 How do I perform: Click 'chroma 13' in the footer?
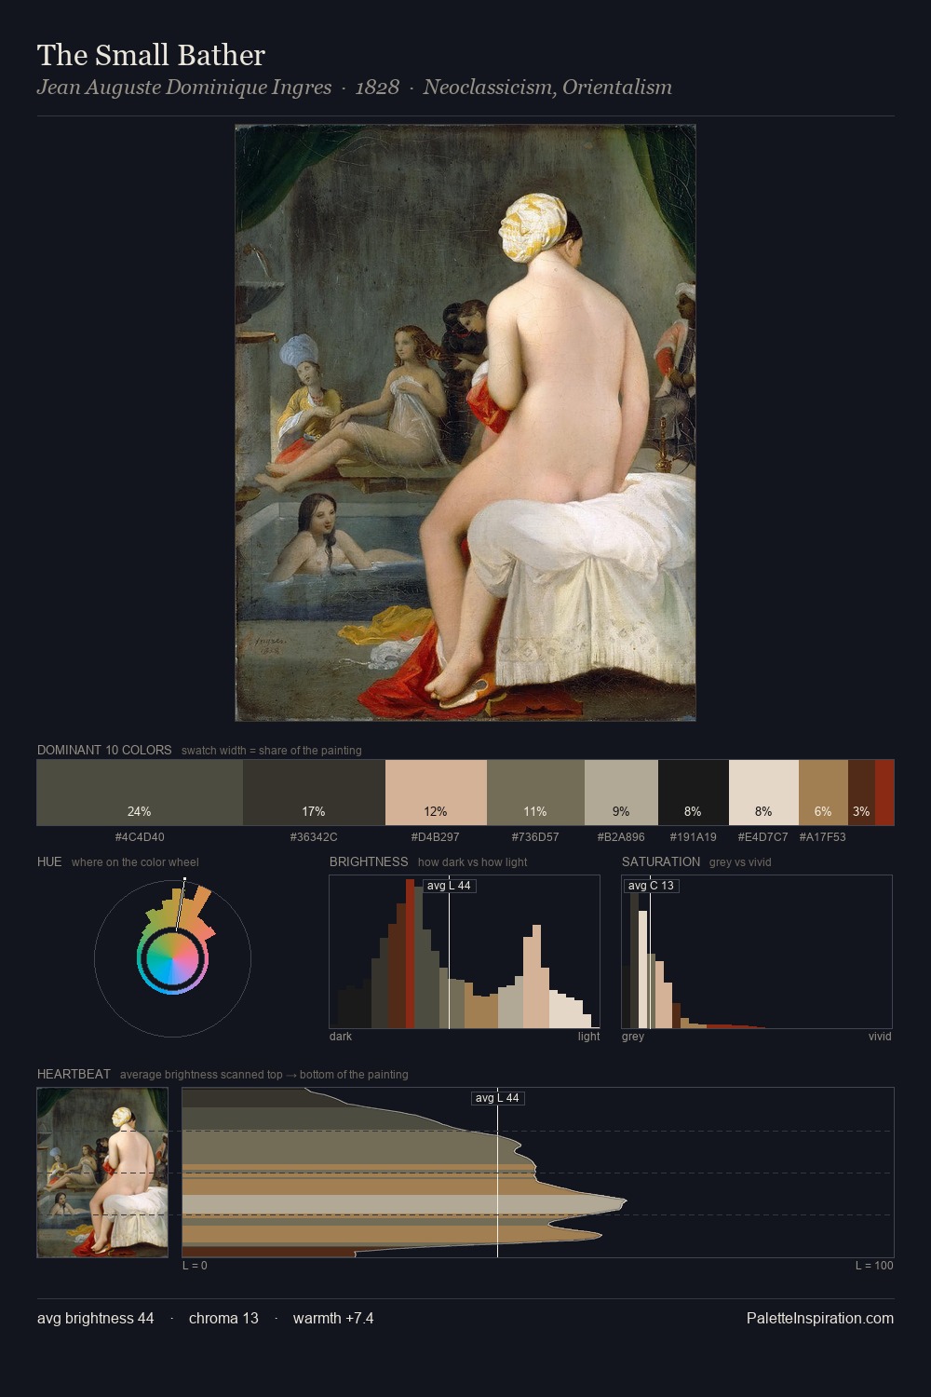[223, 1318]
